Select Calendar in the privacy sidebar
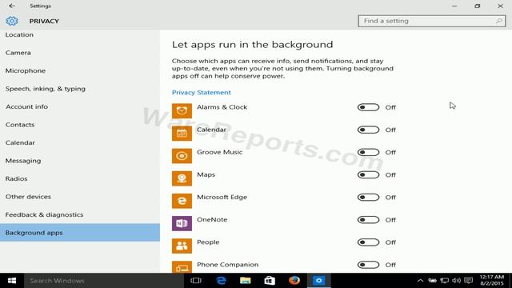 click(80, 142)
